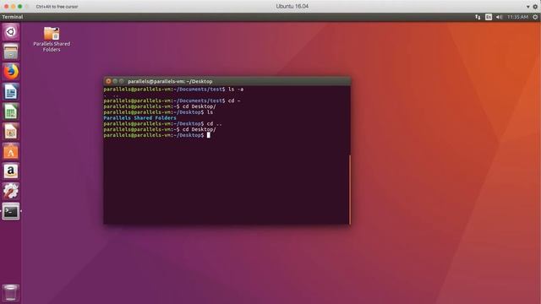Click the 'cd ..' command line
The image size is (541, 304).
[x=163, y=124]
